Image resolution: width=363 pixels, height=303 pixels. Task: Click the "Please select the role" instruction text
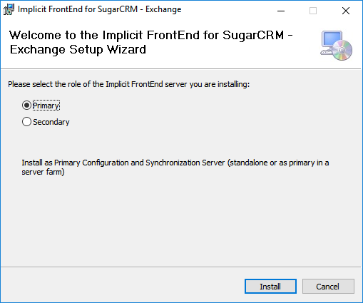128,84
